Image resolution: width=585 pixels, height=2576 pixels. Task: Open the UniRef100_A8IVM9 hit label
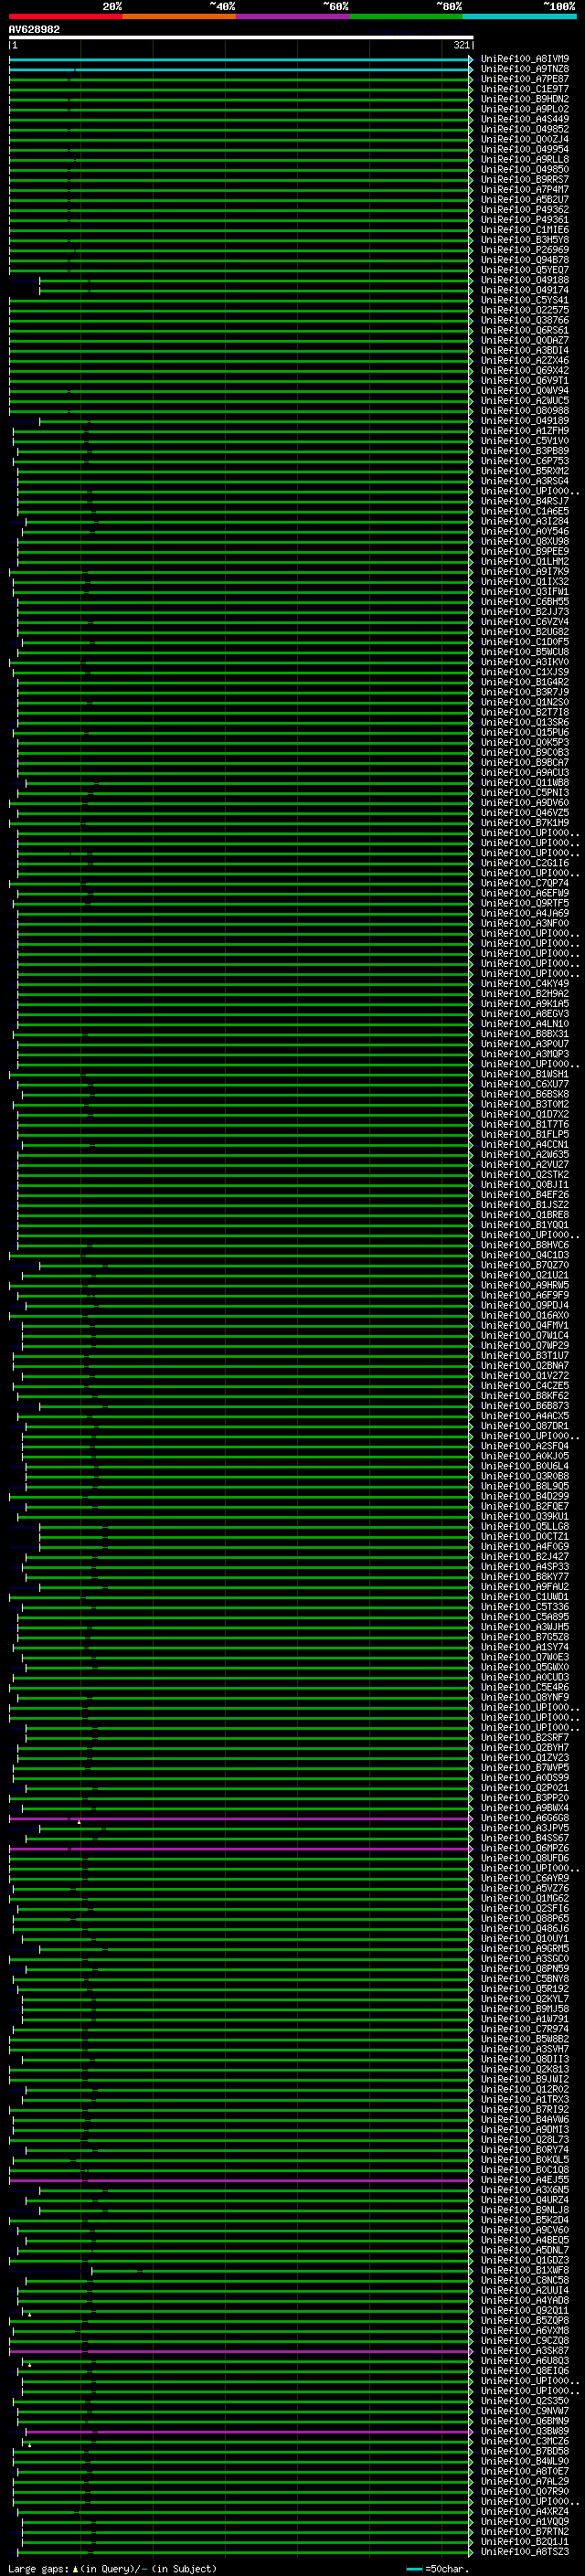(525, 59)
